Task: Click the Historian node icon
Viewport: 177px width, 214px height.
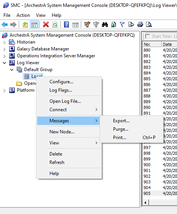Action: point(12,42)
